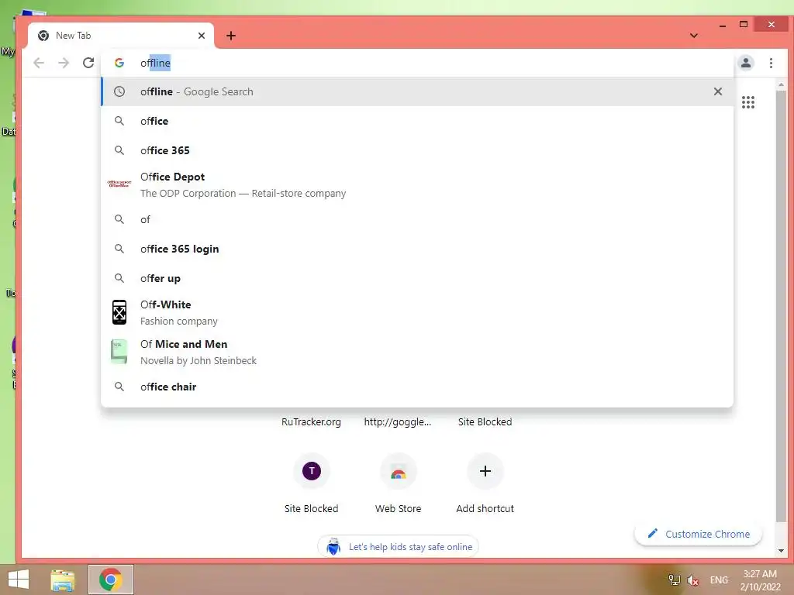Click the browser back arrow
Screen dimensions: 794x595
[x=39, y=63]
